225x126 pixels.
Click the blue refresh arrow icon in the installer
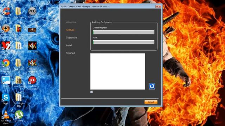(x=152, y=86)
